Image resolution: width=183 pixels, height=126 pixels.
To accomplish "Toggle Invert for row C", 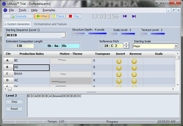I will coord(119,75).
